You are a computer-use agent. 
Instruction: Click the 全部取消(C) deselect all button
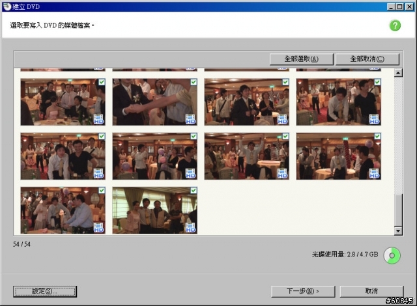[x=367, y=59]
